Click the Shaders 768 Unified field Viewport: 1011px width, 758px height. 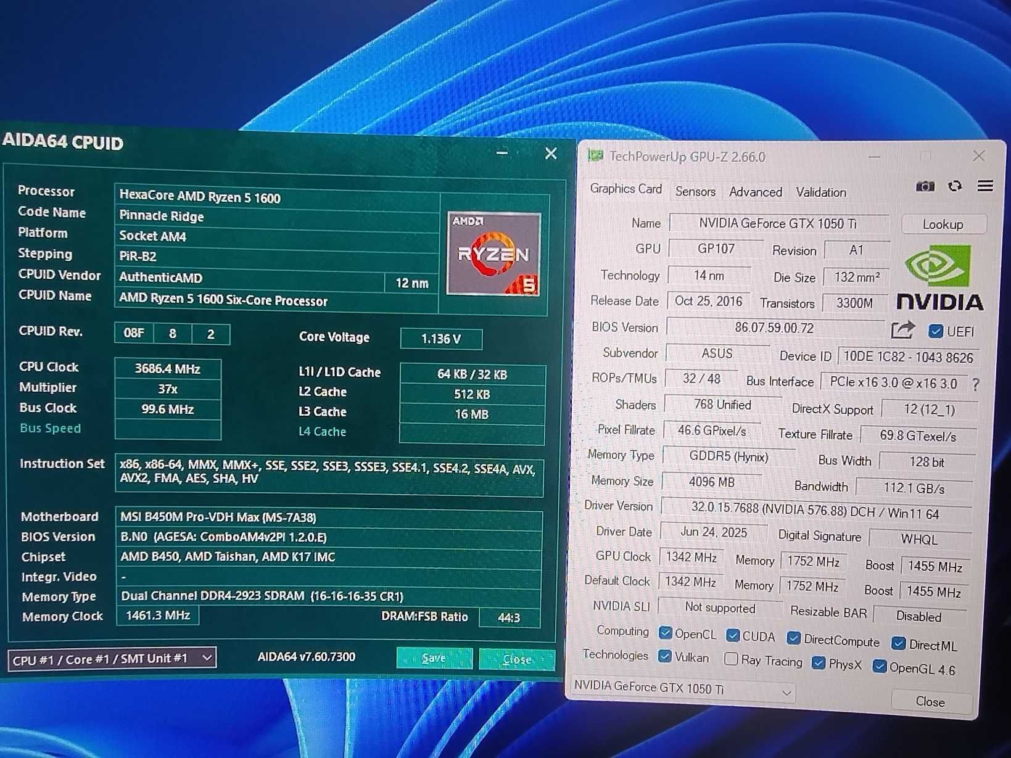coord(722,405)
